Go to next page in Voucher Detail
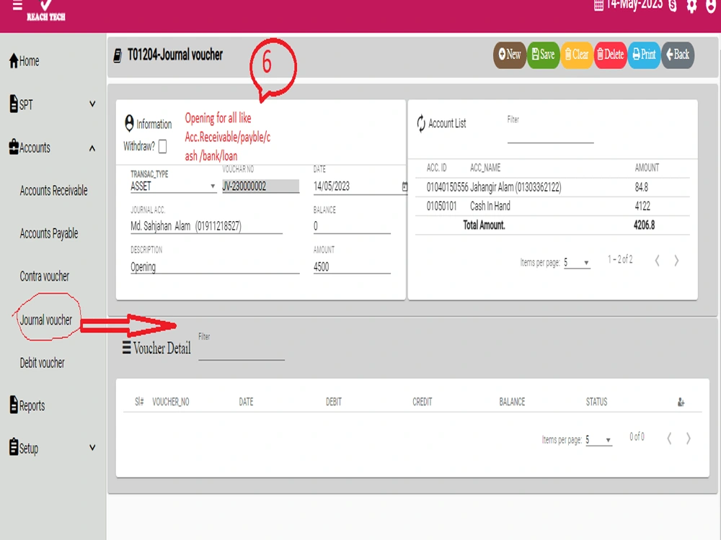Image resolution: width=721 pixels, height=540 pixels. pyautogui.click(x=689, y=438)
